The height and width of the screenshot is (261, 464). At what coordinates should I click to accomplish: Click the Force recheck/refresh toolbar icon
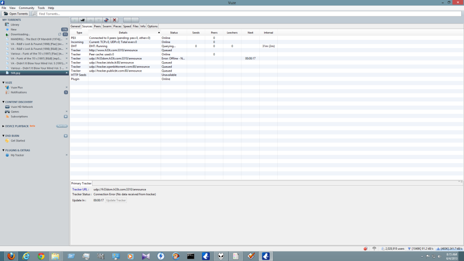pyautogui.click(x=106, y=20)
